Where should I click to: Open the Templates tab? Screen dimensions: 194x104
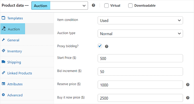pyautogui.click(x=27, y=18)
